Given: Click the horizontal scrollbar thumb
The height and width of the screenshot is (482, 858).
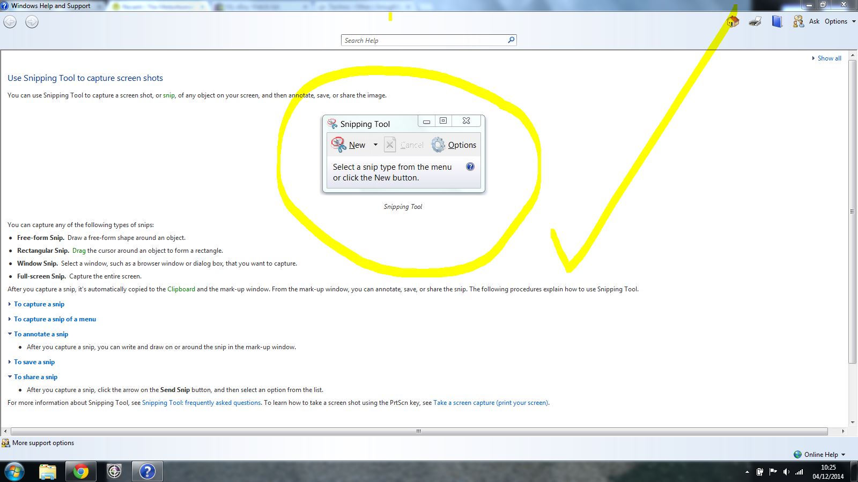Looking at the screenshot, I should [419, 431].
